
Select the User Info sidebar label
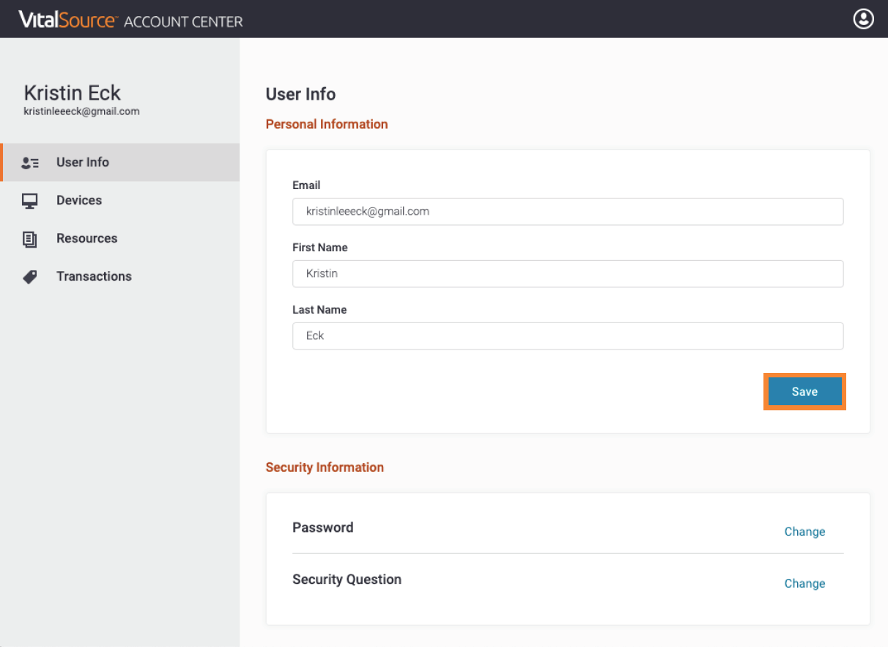[83, 163]
